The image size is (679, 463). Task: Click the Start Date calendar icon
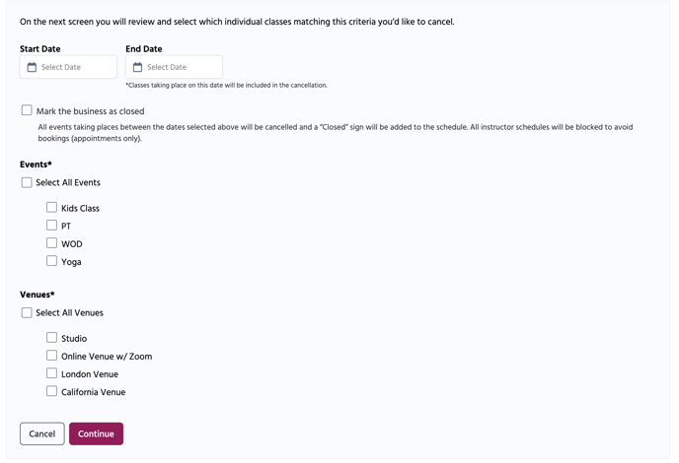click(32, 67)
